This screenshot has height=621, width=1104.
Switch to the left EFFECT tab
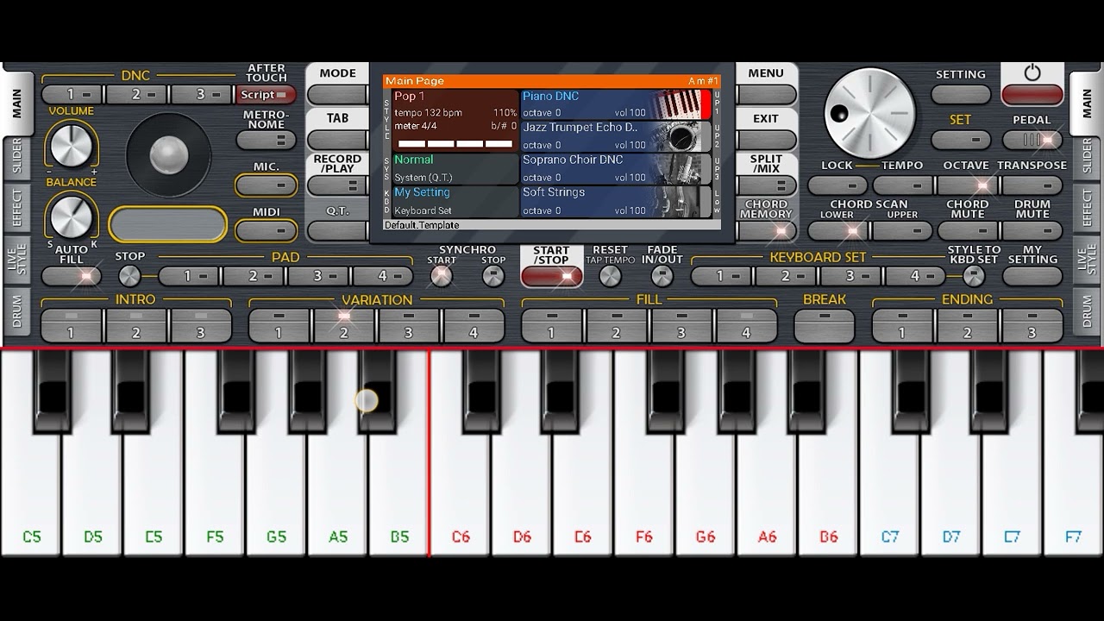point(16,207)
